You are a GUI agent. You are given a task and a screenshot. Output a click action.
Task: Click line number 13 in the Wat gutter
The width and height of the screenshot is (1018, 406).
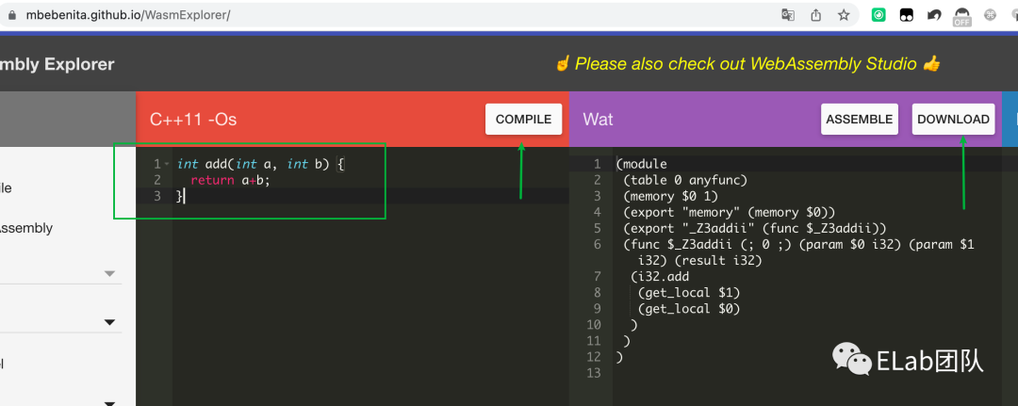click(x=594, y=373)
